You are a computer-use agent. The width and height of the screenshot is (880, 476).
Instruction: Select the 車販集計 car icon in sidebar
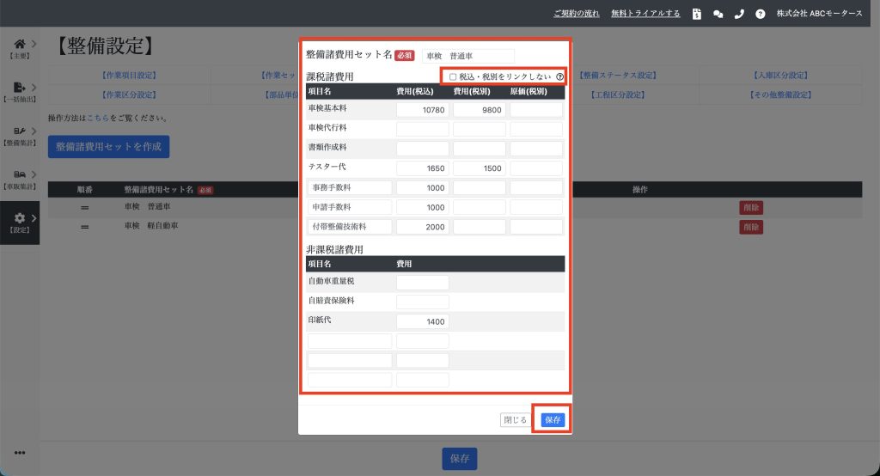pyautogui.click(x=19, y=174)
